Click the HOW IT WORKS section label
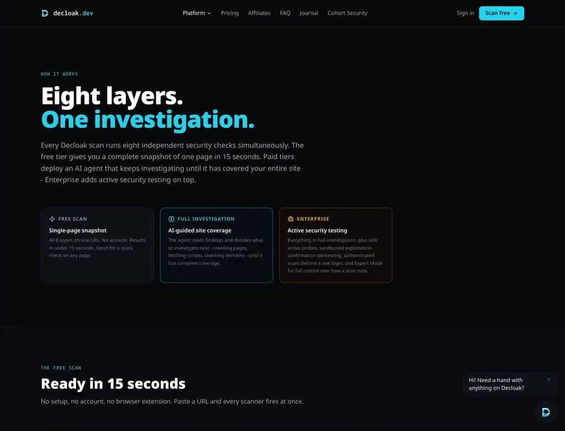The width and height of the screenshot is (565, 431). click(60, 74)
